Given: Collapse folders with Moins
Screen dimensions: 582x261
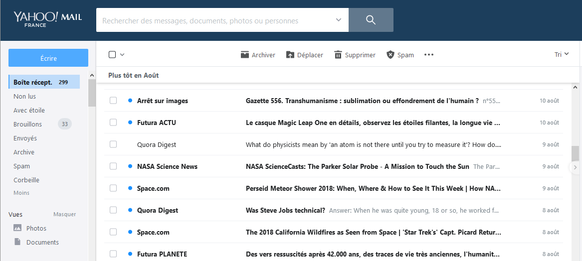Looking at the screenshot, I should pyautogui.click(x=21, y=193).
